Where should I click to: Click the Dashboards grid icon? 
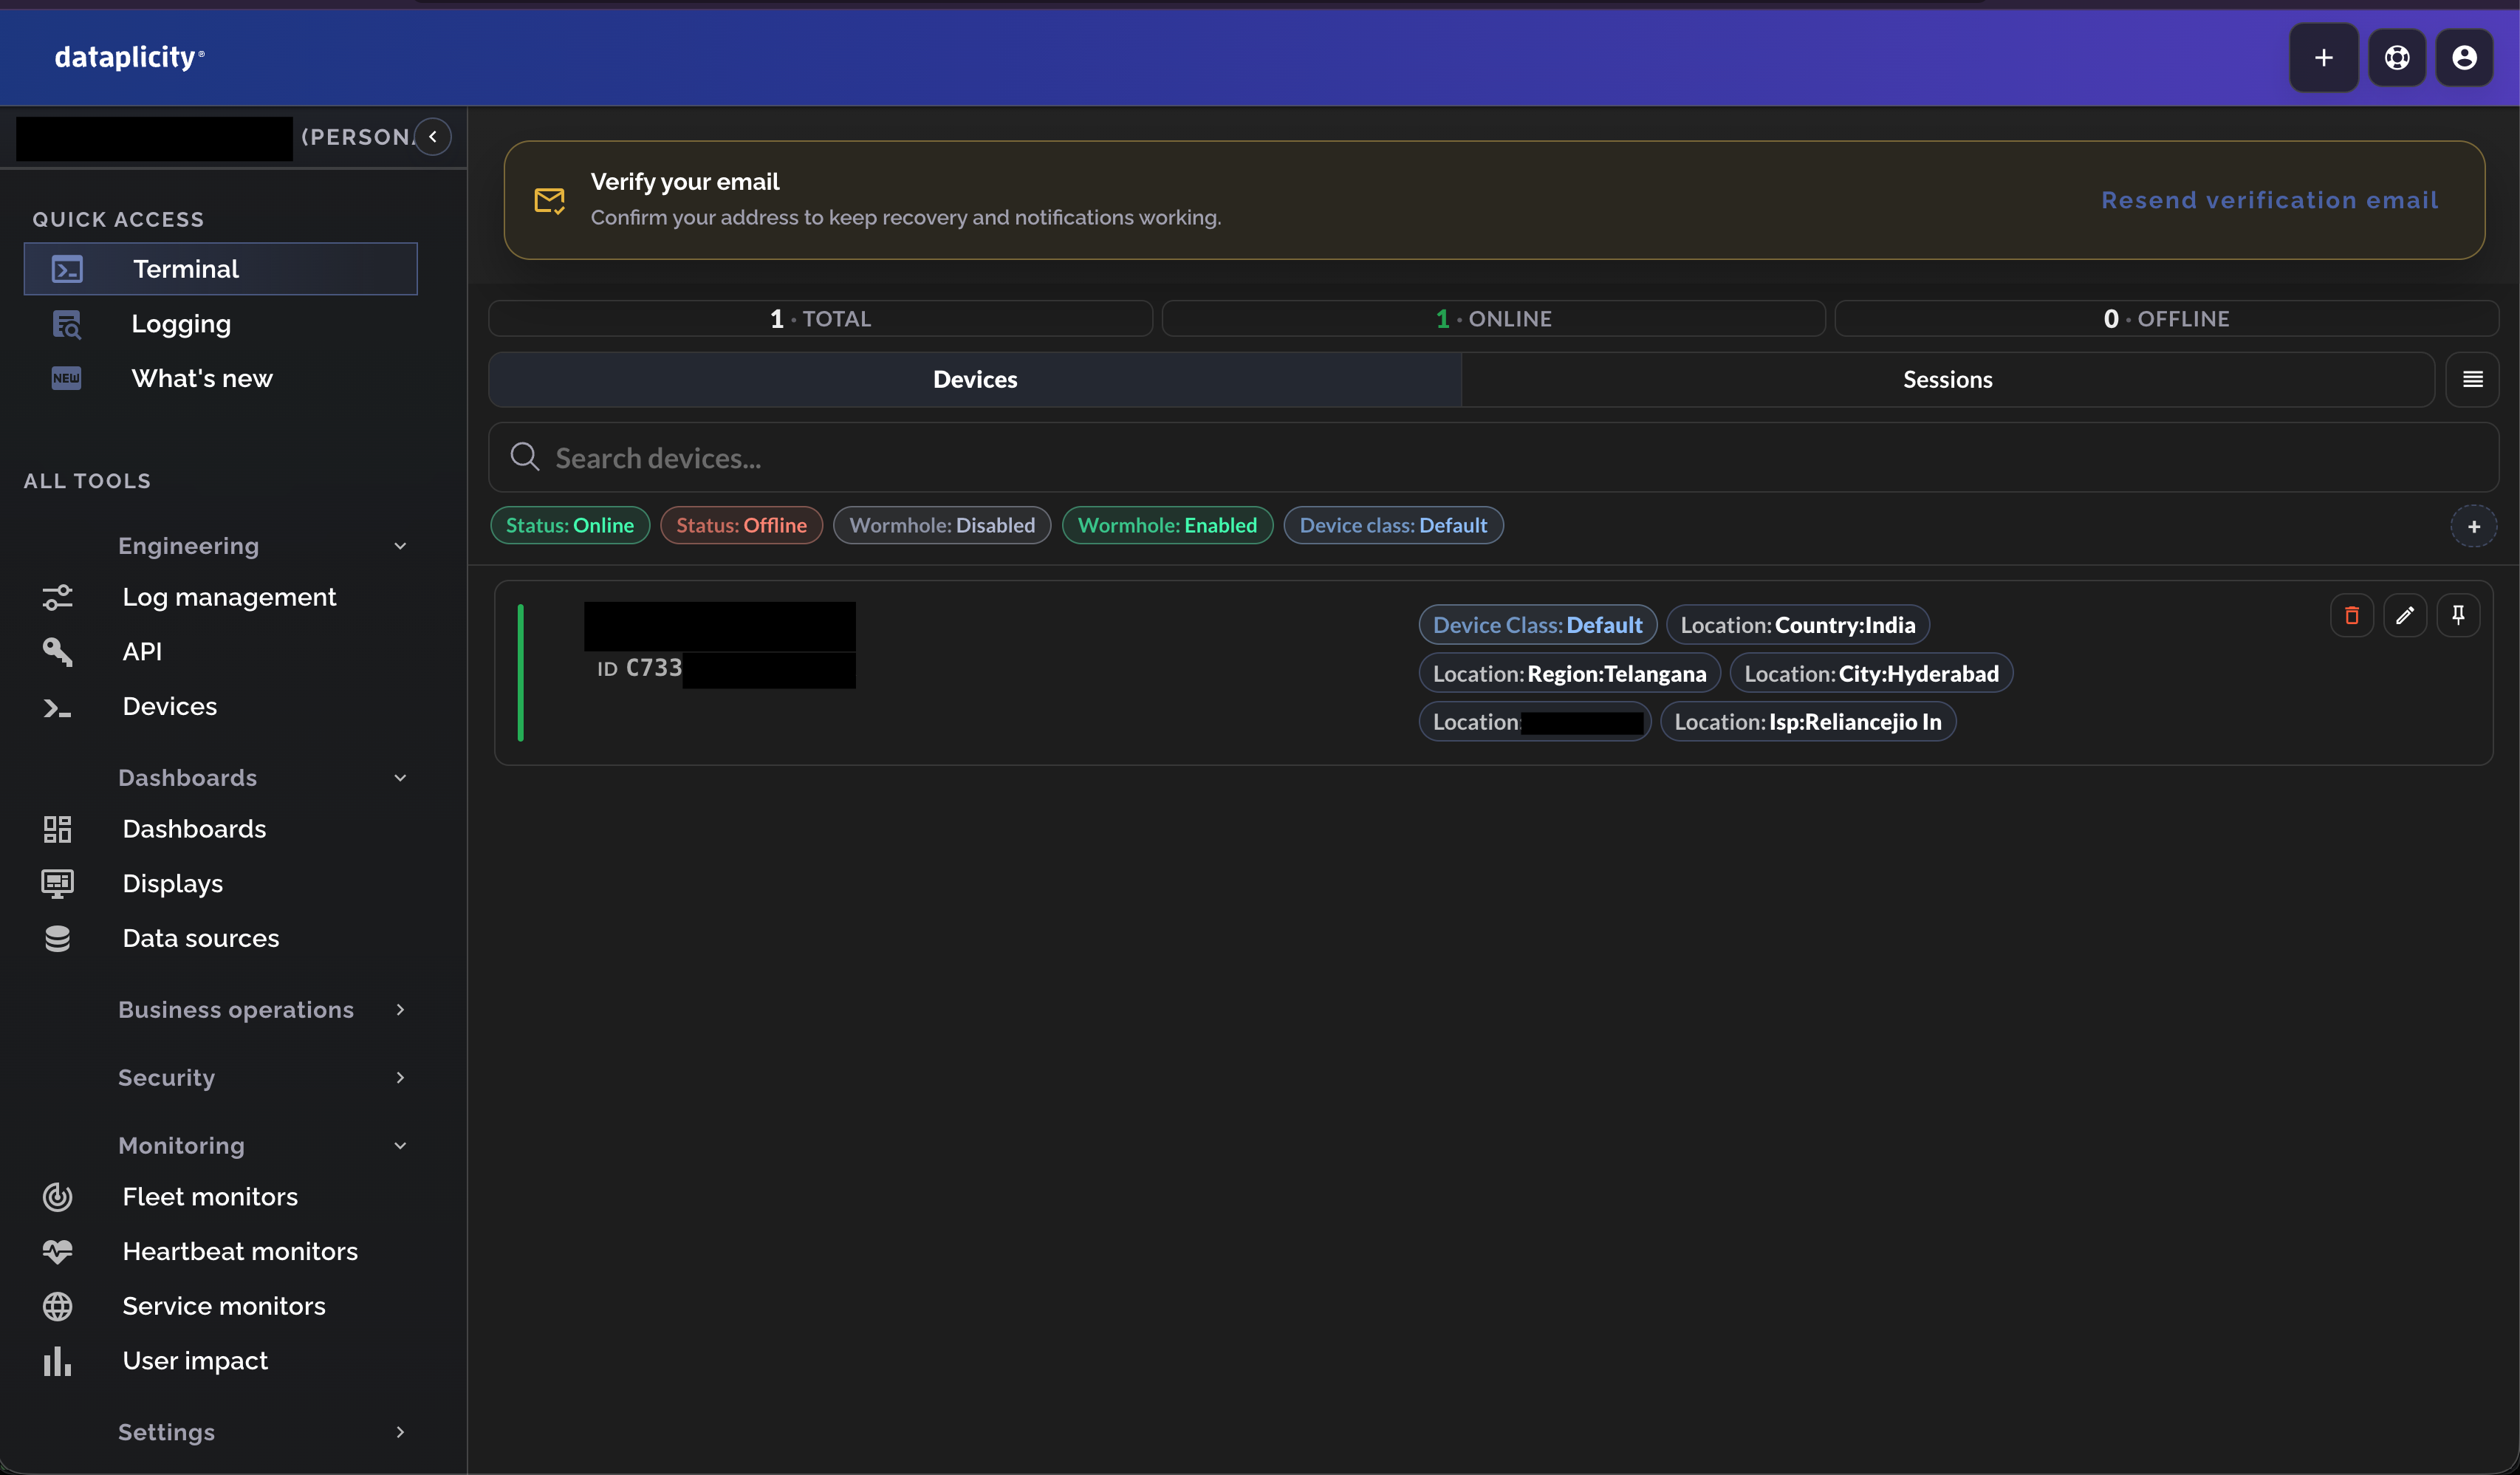point(57,829)
